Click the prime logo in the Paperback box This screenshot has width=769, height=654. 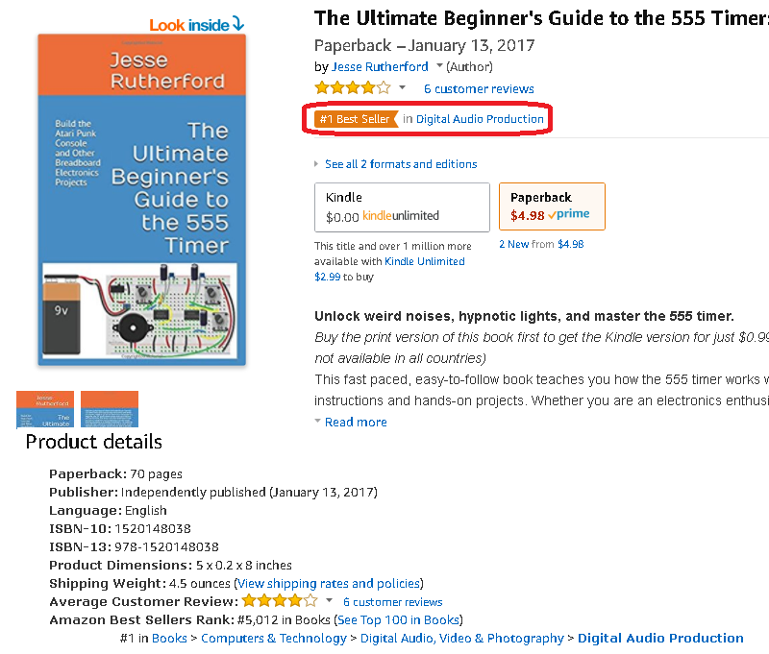(x=569, y=214)
